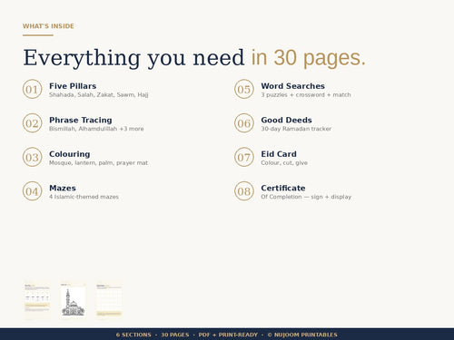454x340 pixels.
Task: Open the five-column worksheet thumbnail on the left
Action: click(x=36, y=300)
